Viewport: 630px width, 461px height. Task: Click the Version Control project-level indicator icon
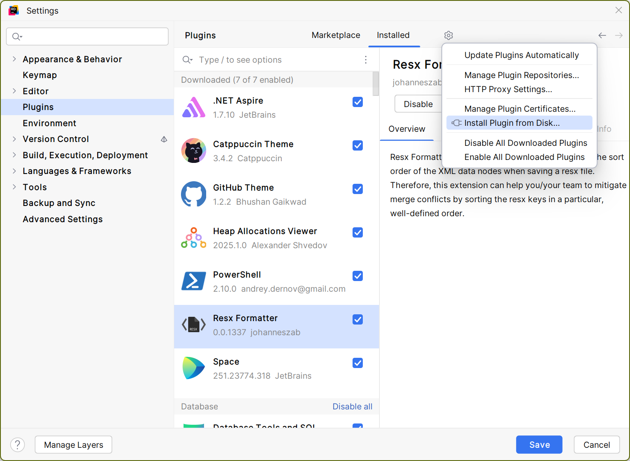click(164, 139)
